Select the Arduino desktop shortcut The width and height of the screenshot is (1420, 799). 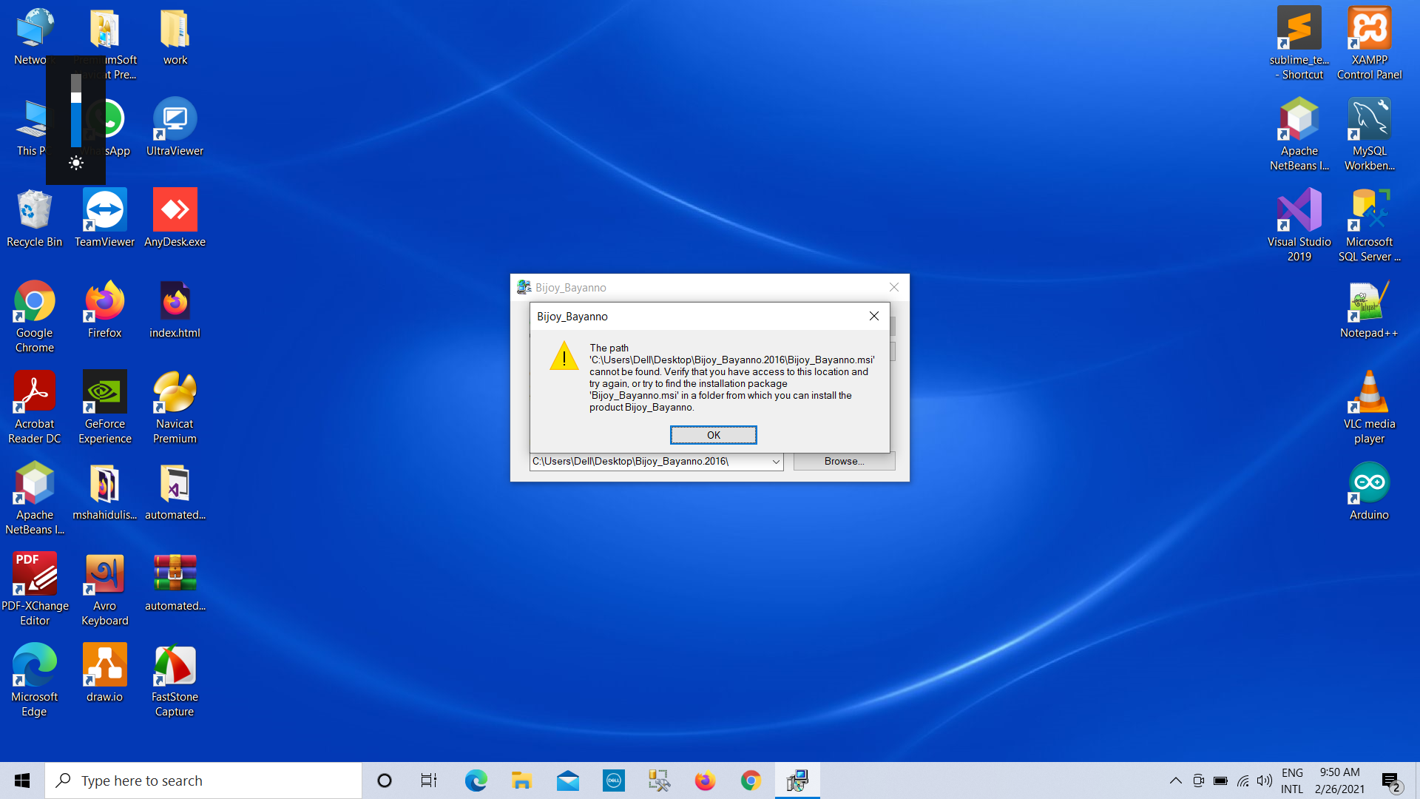[x=1369, y=491]
